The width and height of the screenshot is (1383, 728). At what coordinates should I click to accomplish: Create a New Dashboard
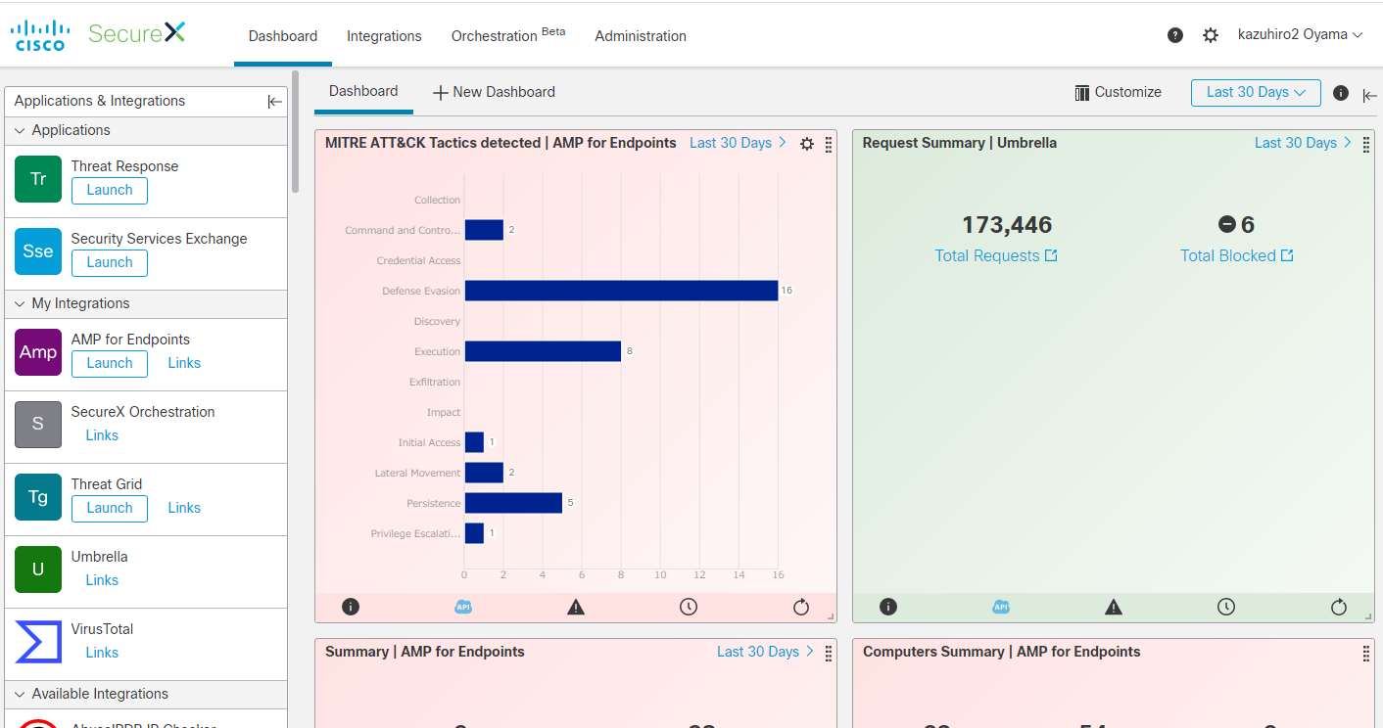click(494, 92)
